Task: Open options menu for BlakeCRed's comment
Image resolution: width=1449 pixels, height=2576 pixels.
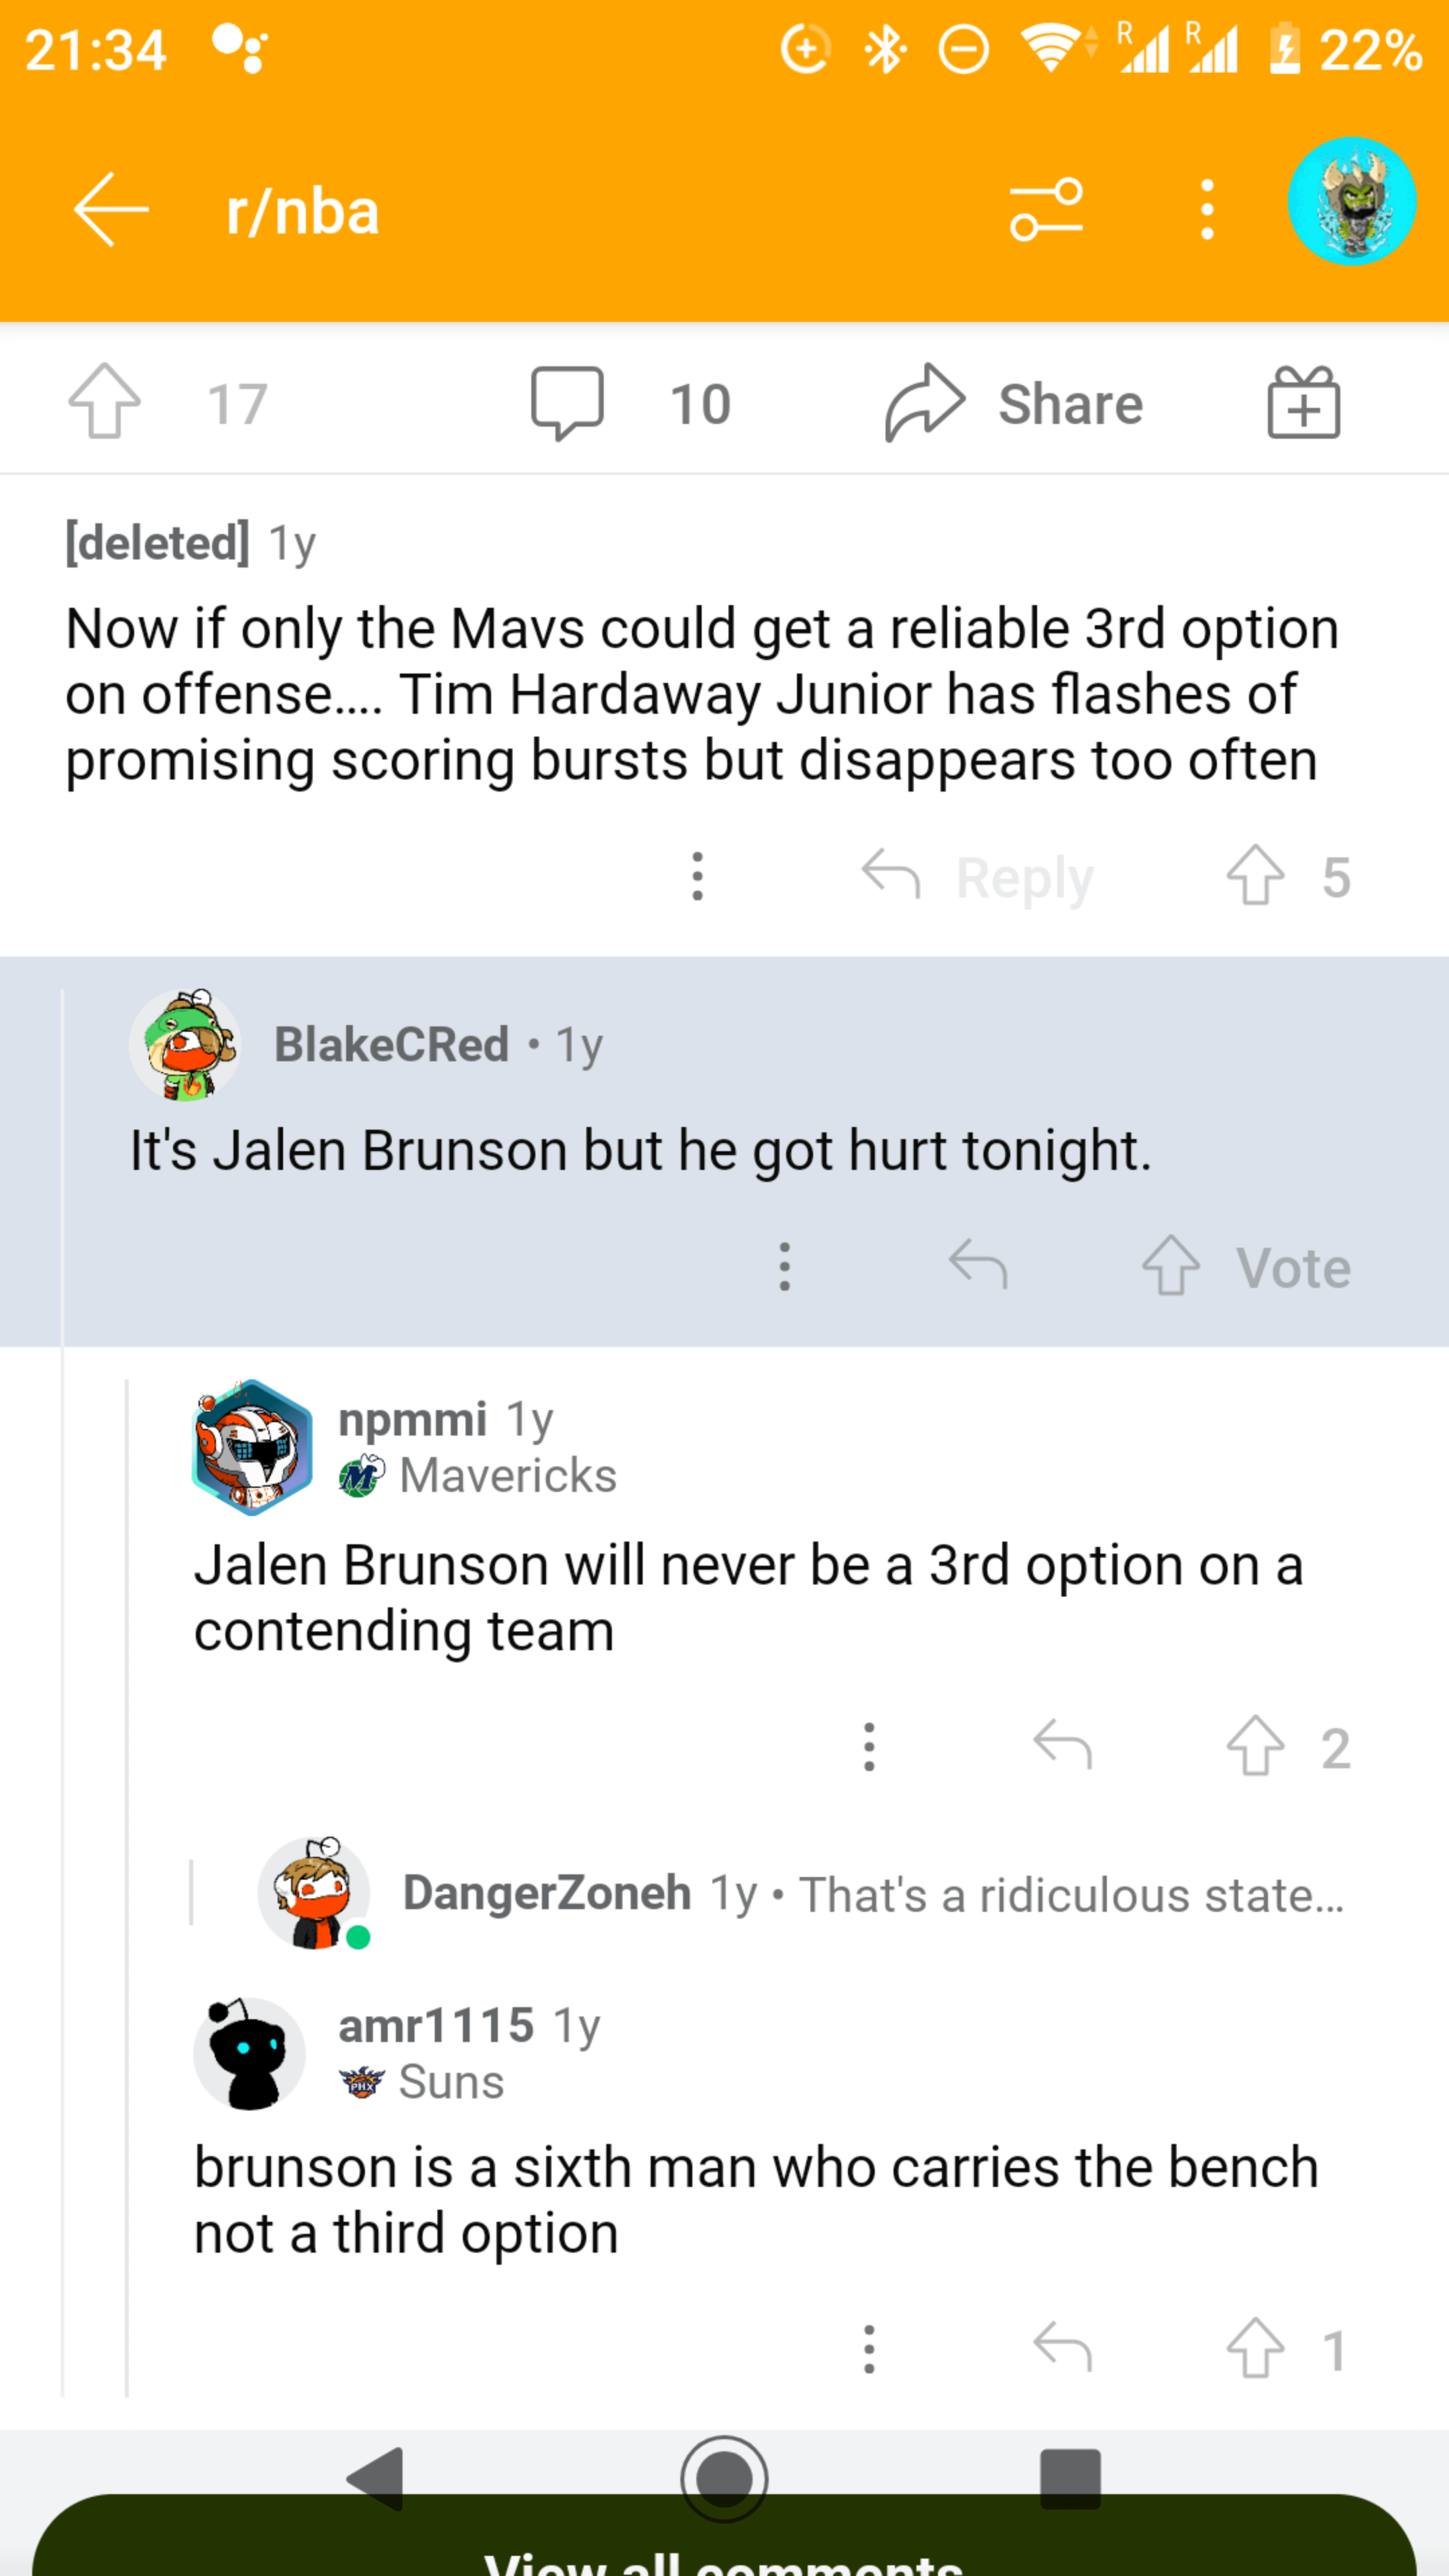Action: click(785, 1266)
